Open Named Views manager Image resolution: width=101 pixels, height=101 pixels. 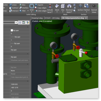click(94, 8)
